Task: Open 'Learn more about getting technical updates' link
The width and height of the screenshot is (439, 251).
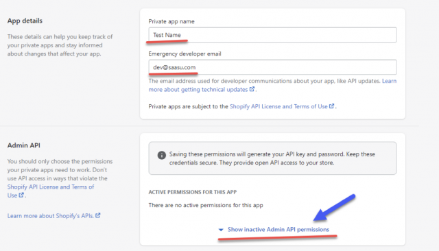Action: 272,85
